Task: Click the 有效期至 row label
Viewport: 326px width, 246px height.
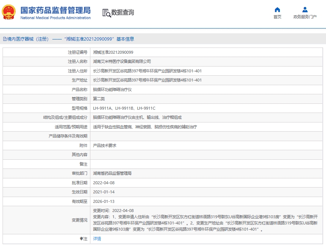Action: 80,201
